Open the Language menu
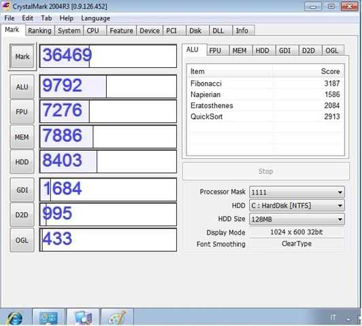The width and height of the screenshot is (362, 326). [x=95, y=18]
